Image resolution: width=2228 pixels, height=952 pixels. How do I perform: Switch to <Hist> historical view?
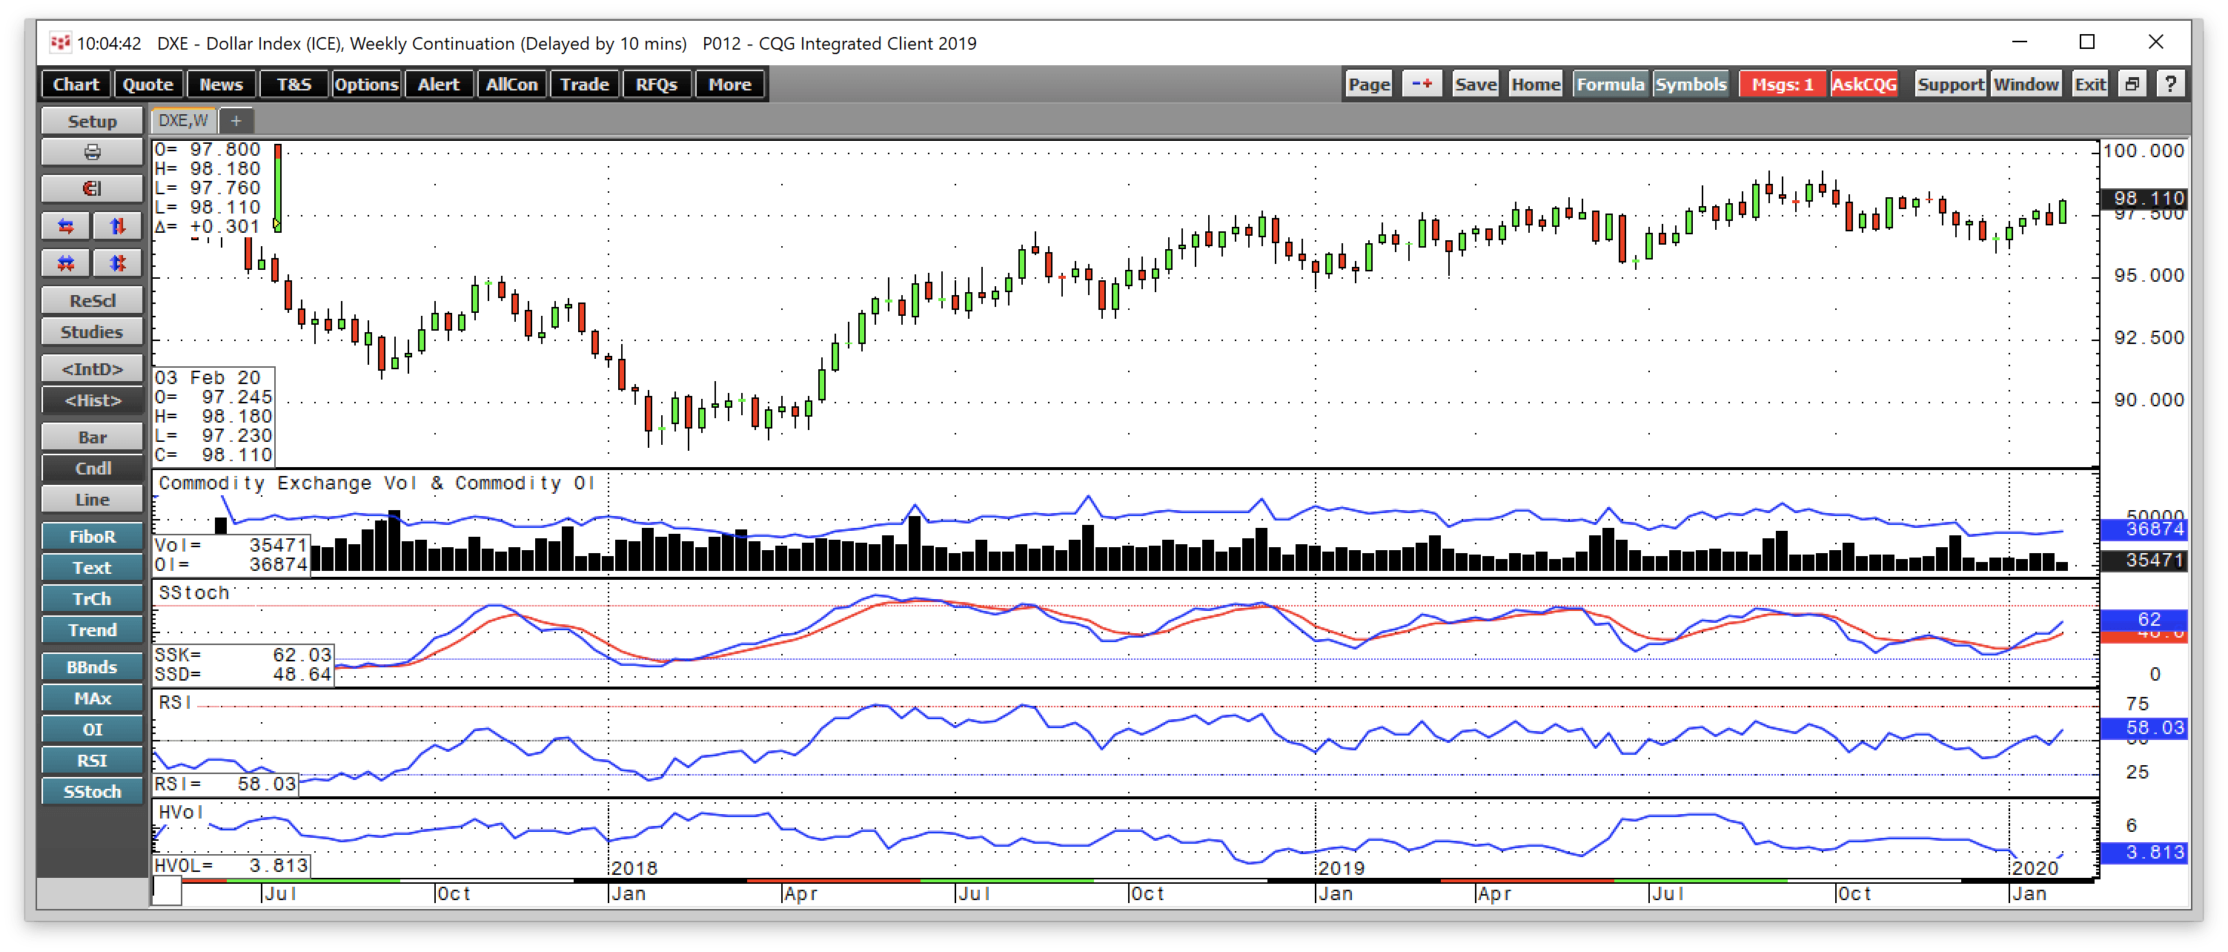pyautogui.click(x=92, y=400)
